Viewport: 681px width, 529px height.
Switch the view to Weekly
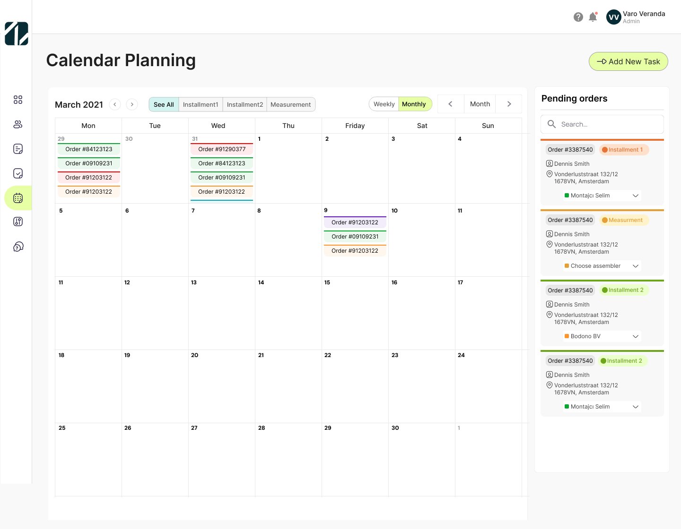pyautogui.click(x=384, y=104)
